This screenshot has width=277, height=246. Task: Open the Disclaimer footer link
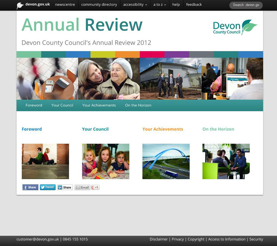pyautogui.click(x=159, y=239)
